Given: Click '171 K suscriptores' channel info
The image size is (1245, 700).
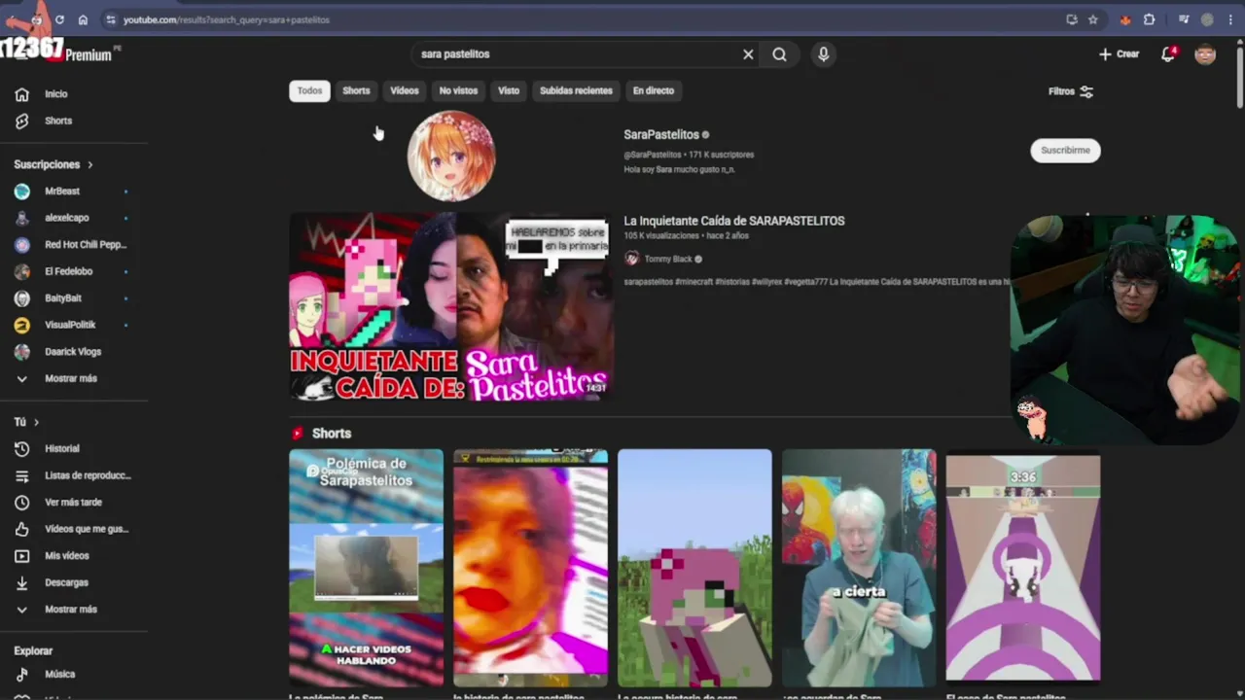Looking at the screenshot, I should click(x=719, y=155).
